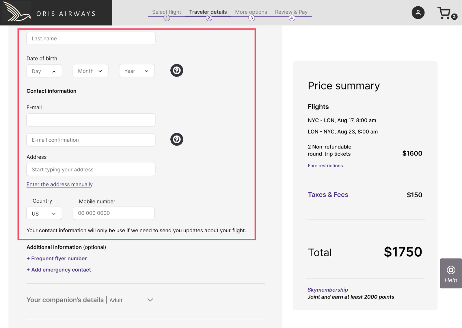This screenshot has width=462, height=328.
Task: Go to the Traveler details step
Action: pos(208,12)
